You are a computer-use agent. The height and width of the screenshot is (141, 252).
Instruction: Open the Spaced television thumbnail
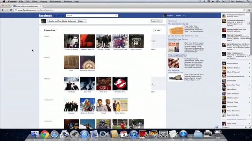click(x=71, y=105)
